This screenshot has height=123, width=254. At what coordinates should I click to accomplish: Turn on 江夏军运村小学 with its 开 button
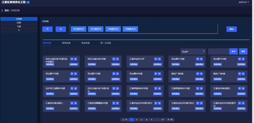156,59
